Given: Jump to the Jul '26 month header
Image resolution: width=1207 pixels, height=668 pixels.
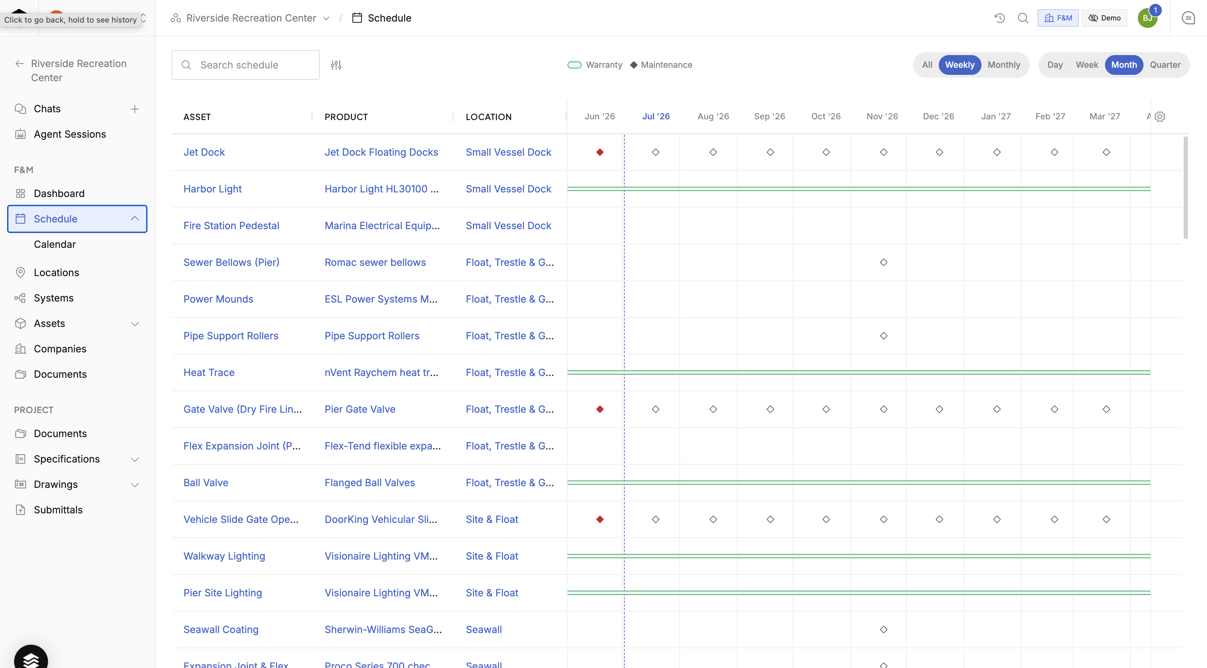Looking at the screenshot, I should coord(655,117).
